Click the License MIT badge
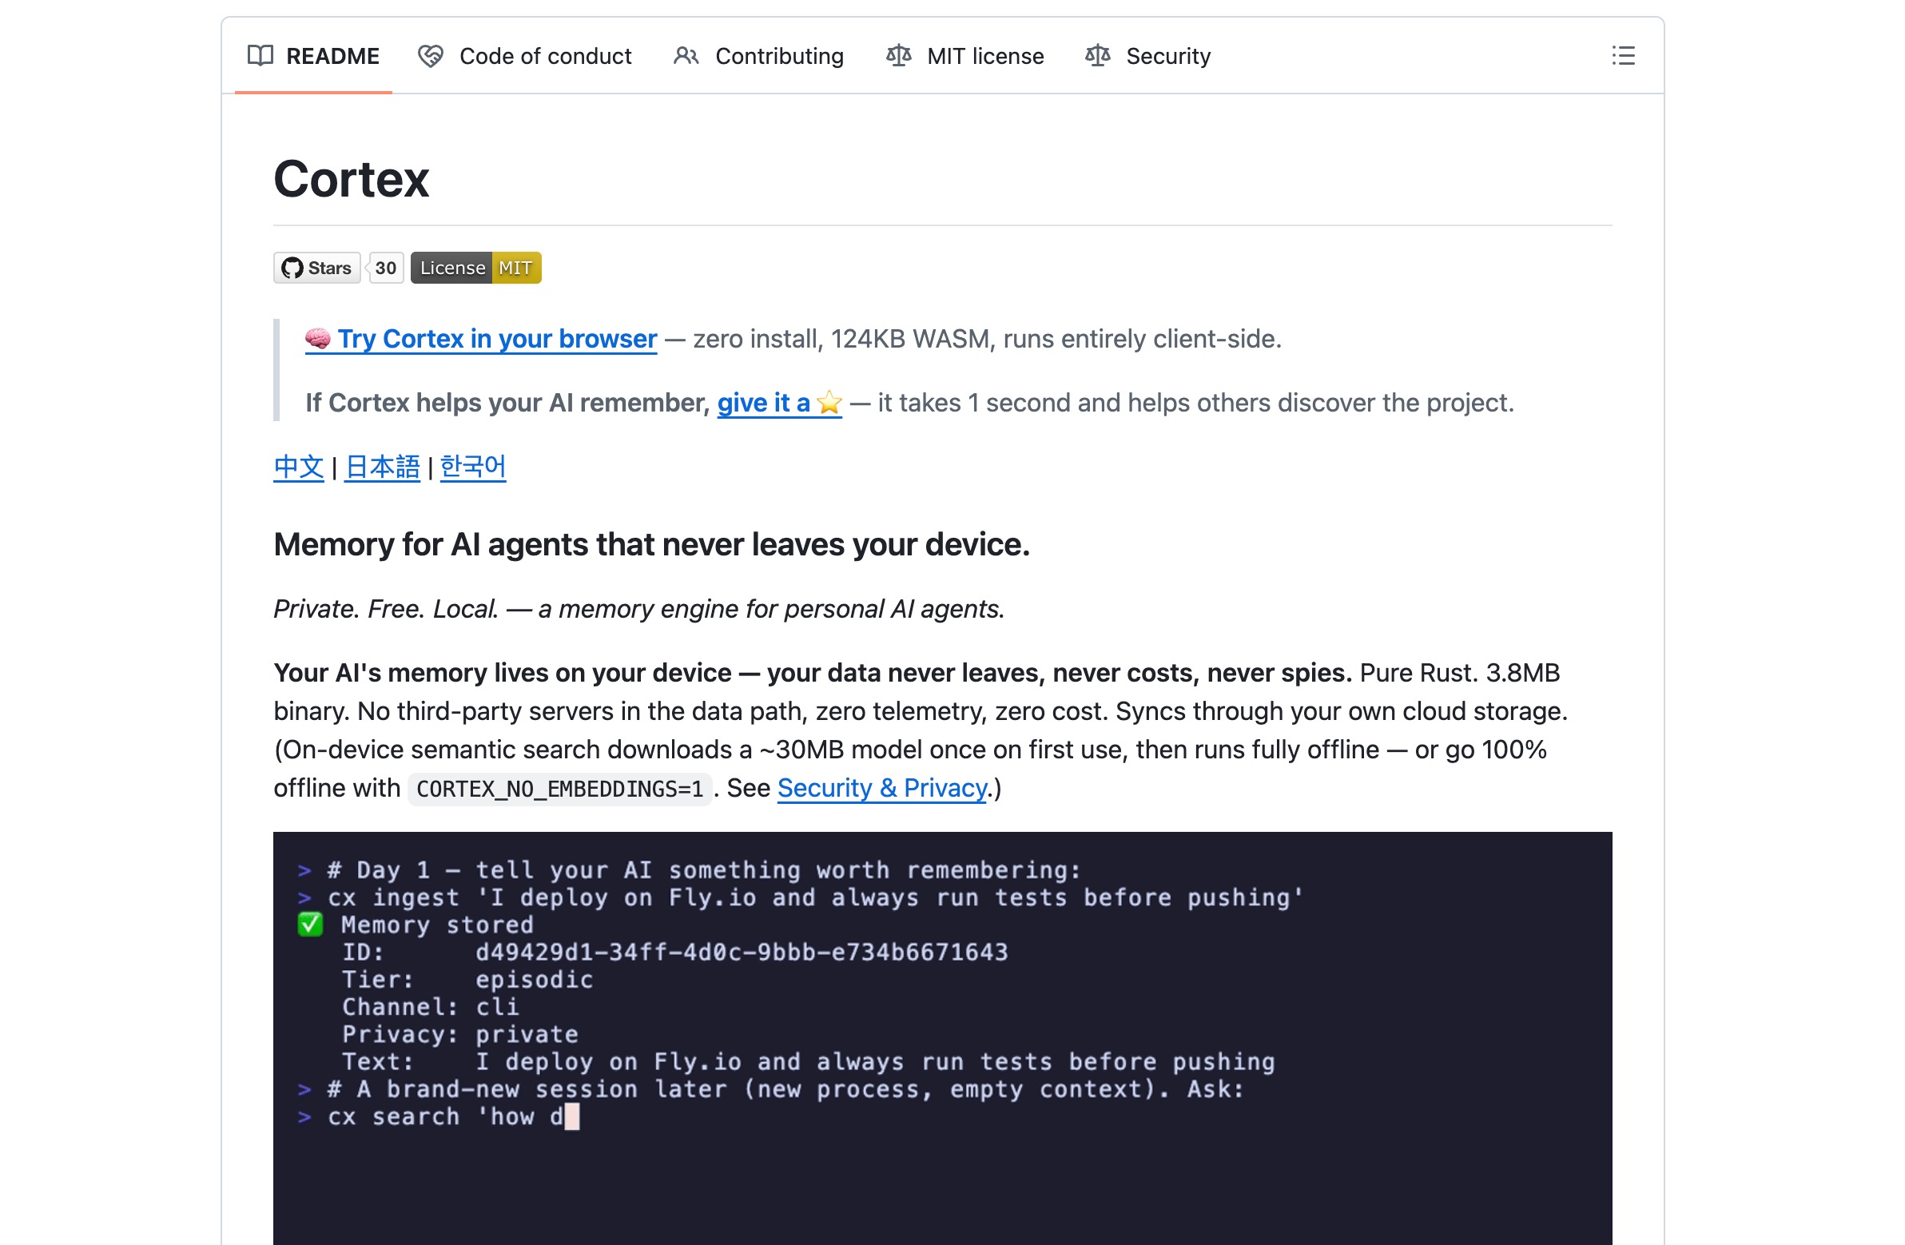Viewport: 1905px width, 1245px height. pos(476,268)
